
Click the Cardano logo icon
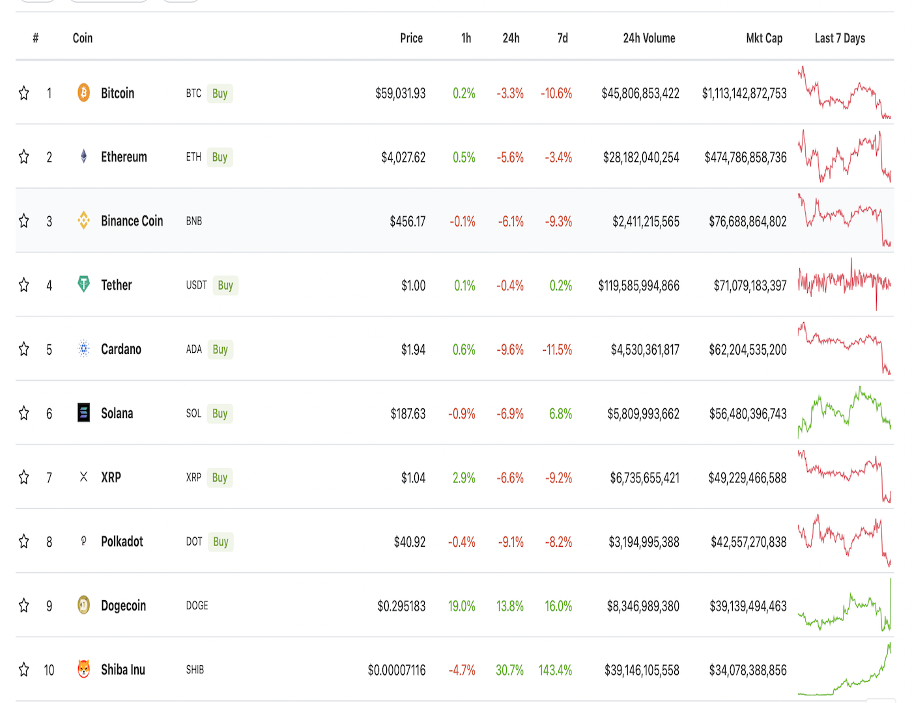click(x=83, y=349)
